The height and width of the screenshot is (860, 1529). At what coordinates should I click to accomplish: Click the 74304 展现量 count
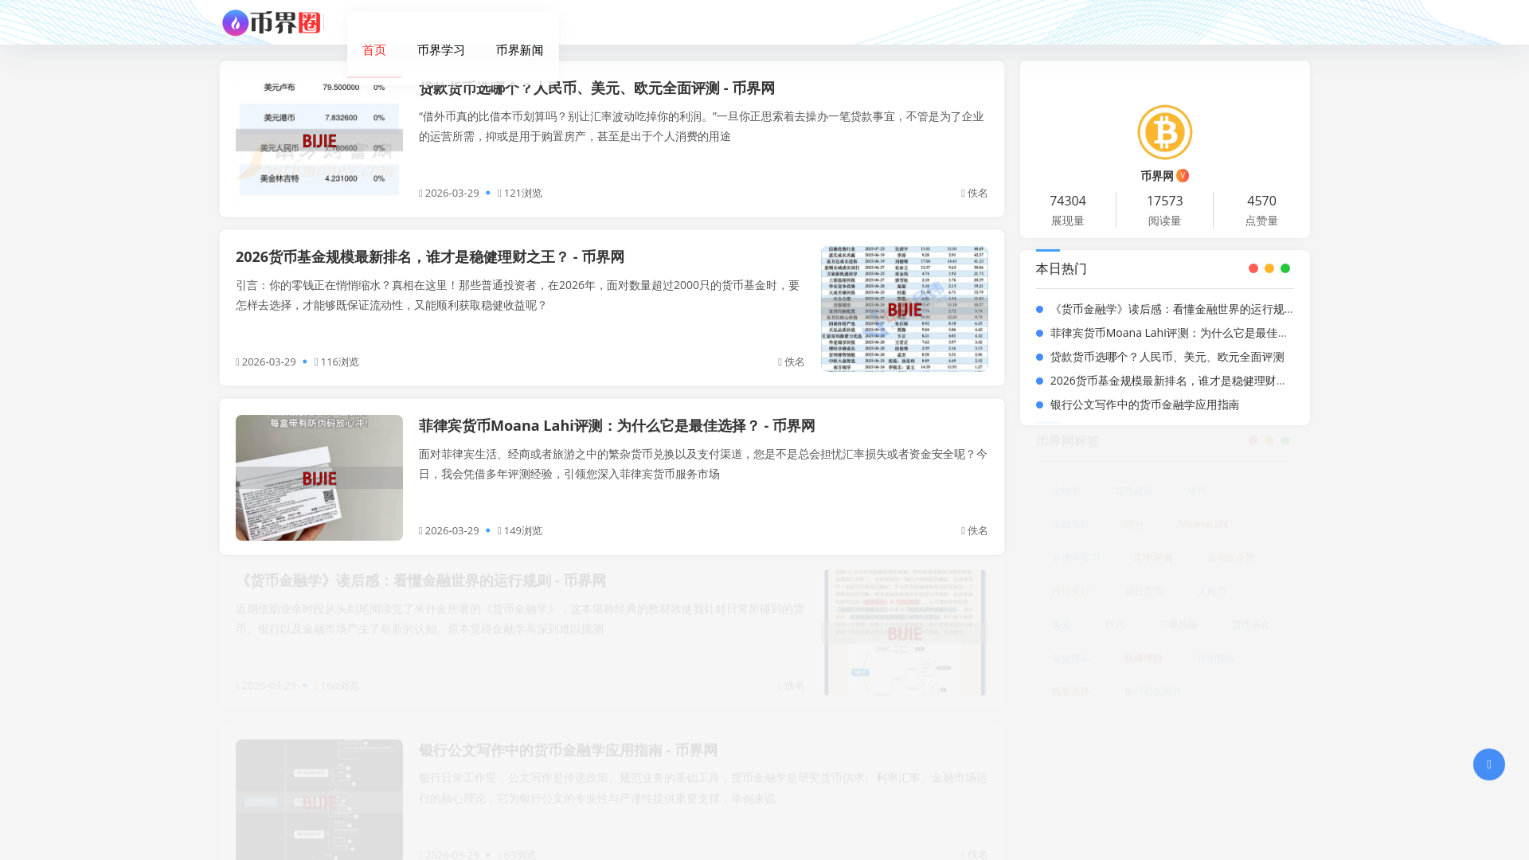[1068, 201]
